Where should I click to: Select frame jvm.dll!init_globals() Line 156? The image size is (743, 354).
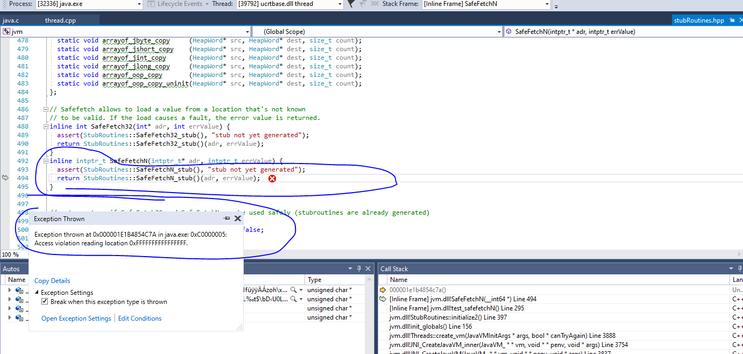click(430, 327)
